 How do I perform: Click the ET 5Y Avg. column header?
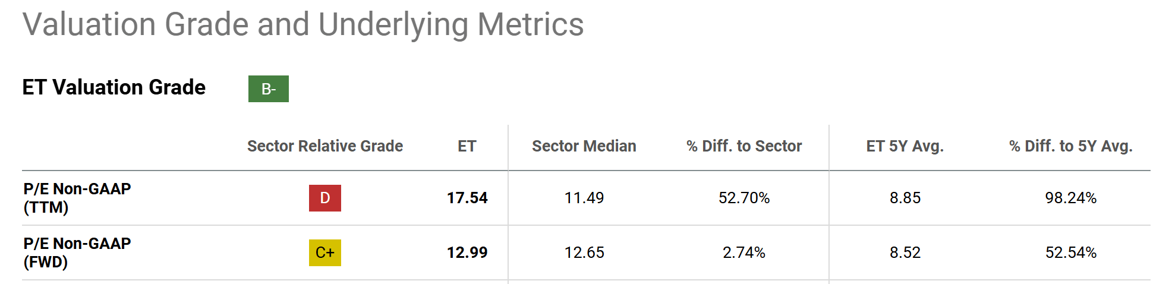[x=905, y=146]
